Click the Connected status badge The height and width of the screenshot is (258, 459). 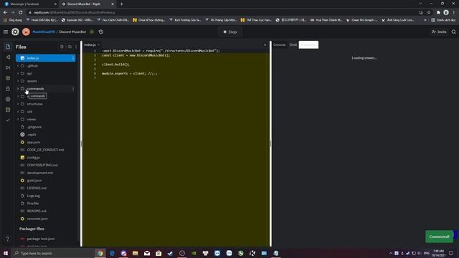click(439, 236)
